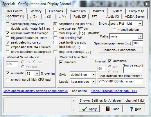Expand the 75 % overlap dropdown
151x117 pixels.
[37, 73]
